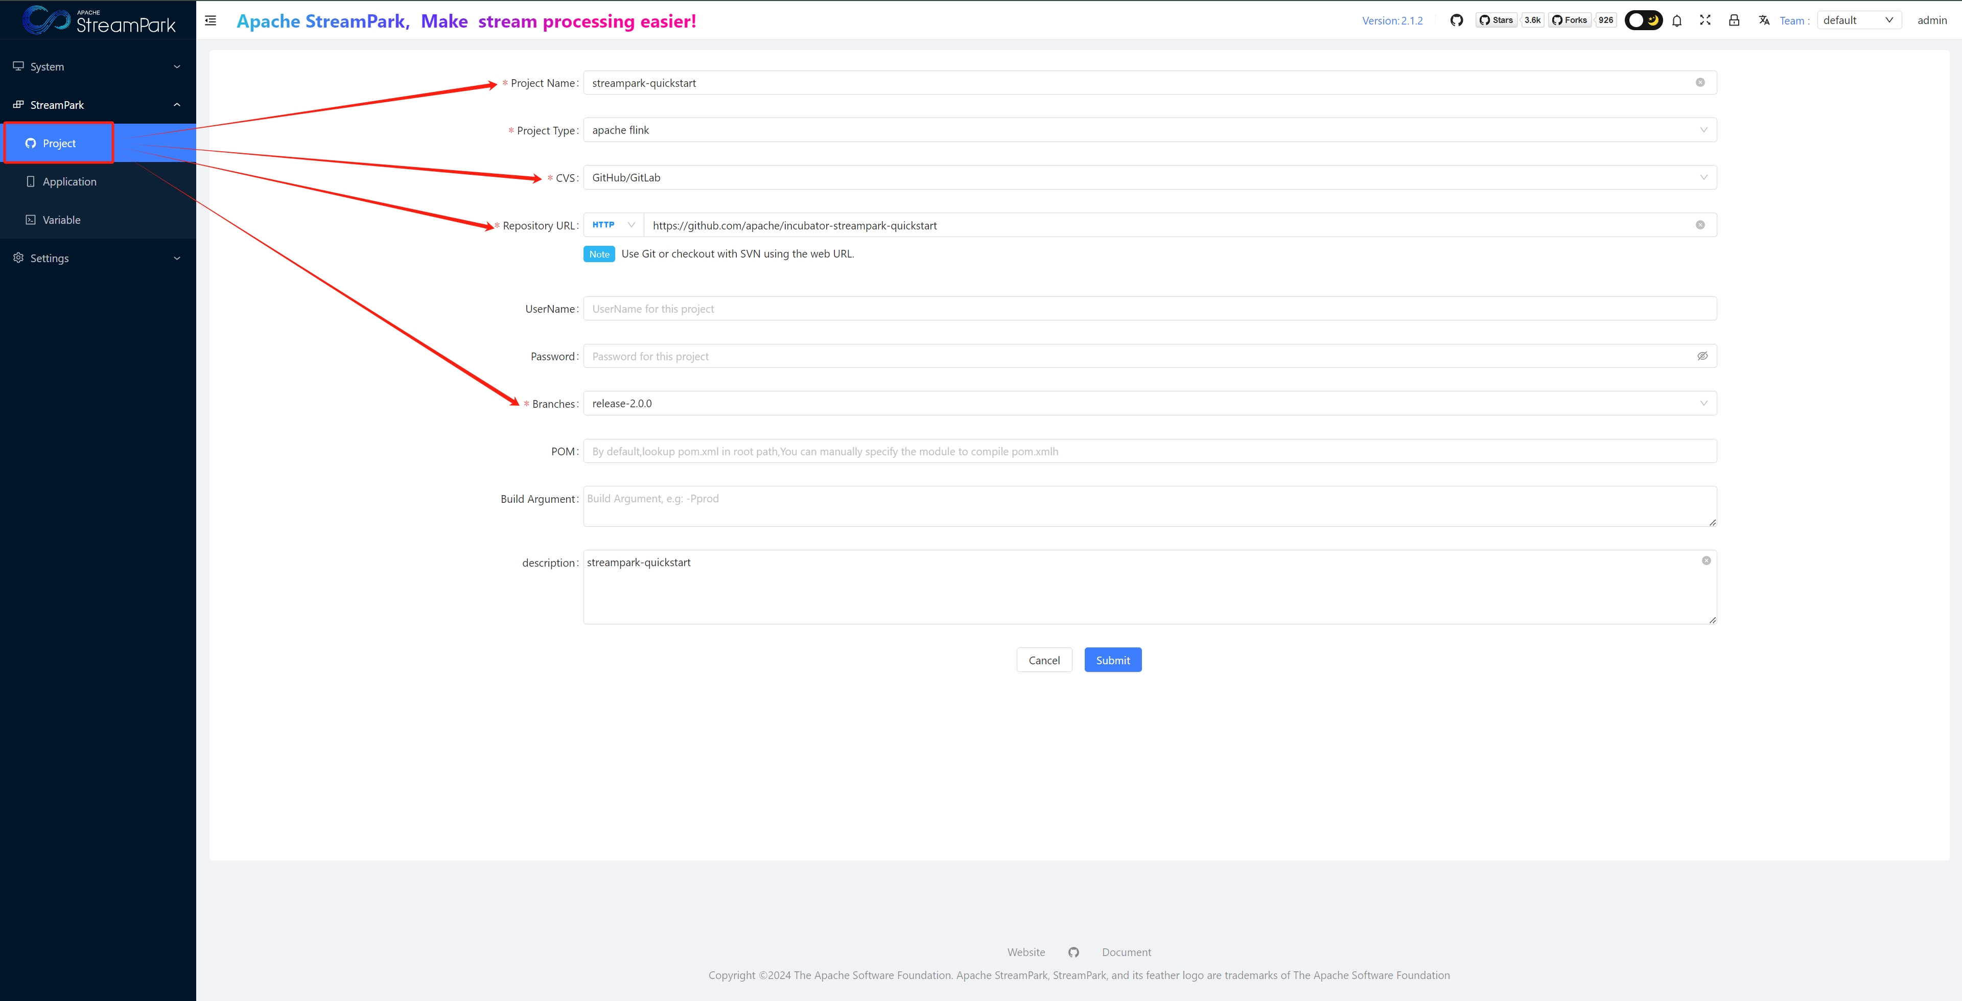Open the HTTP protocol selector
The width and height of the screenshot is (1962, 1001).
(613, 225)
